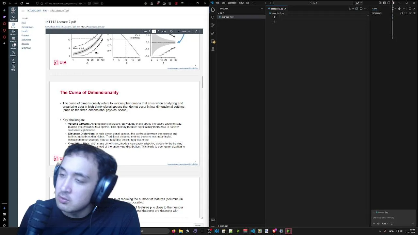Click the 'Describe what to build' chat input
Image resolution: width=418 pixels, height=235 pixels.
click(x=393, y=218)
